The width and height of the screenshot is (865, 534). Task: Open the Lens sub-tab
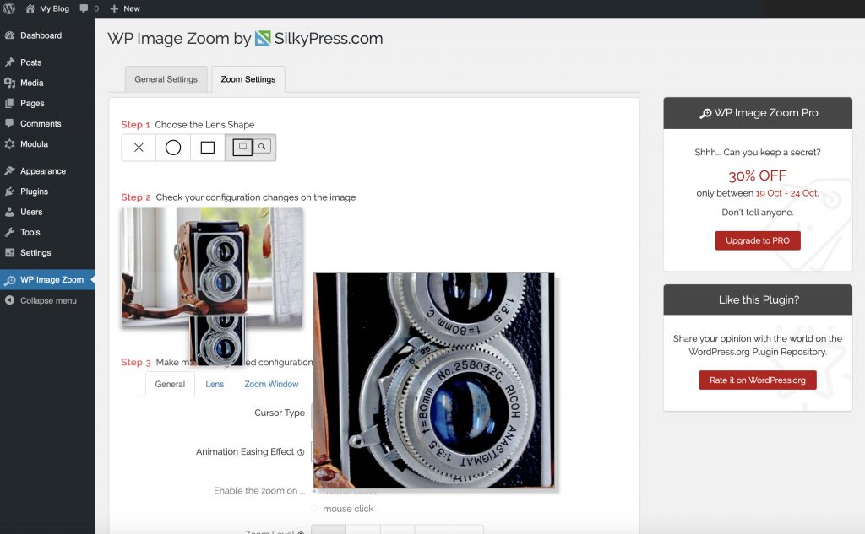point(215,384)
